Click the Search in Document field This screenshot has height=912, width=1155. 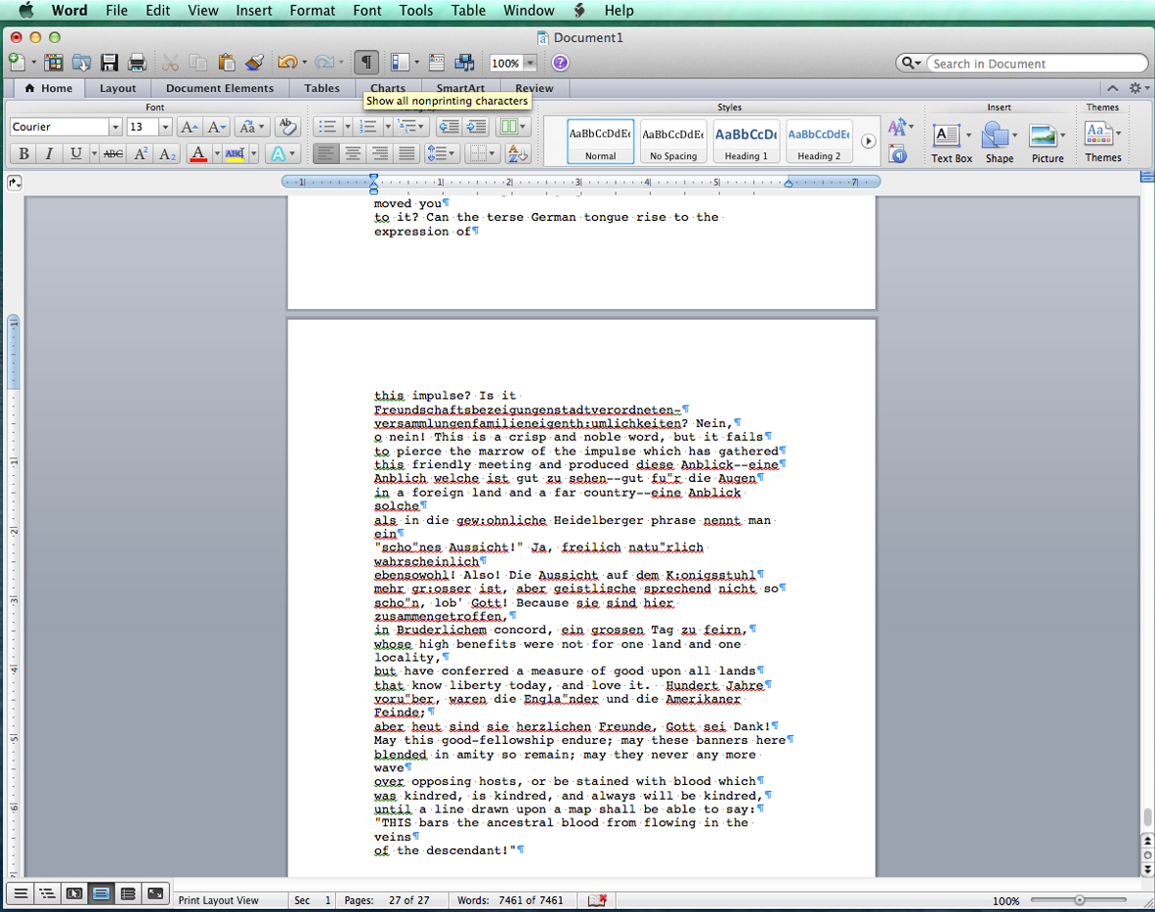[1034, 64]
